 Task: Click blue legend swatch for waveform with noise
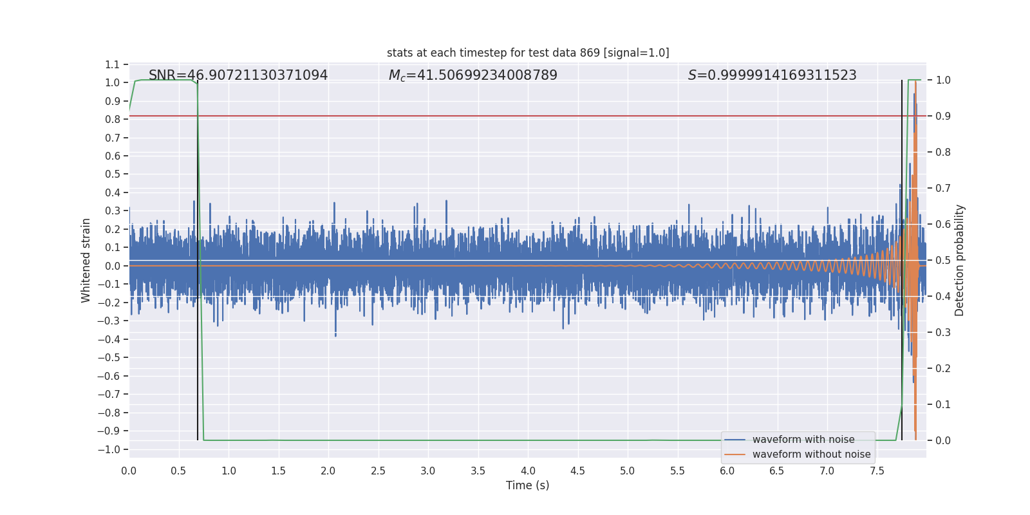(735, 440)
